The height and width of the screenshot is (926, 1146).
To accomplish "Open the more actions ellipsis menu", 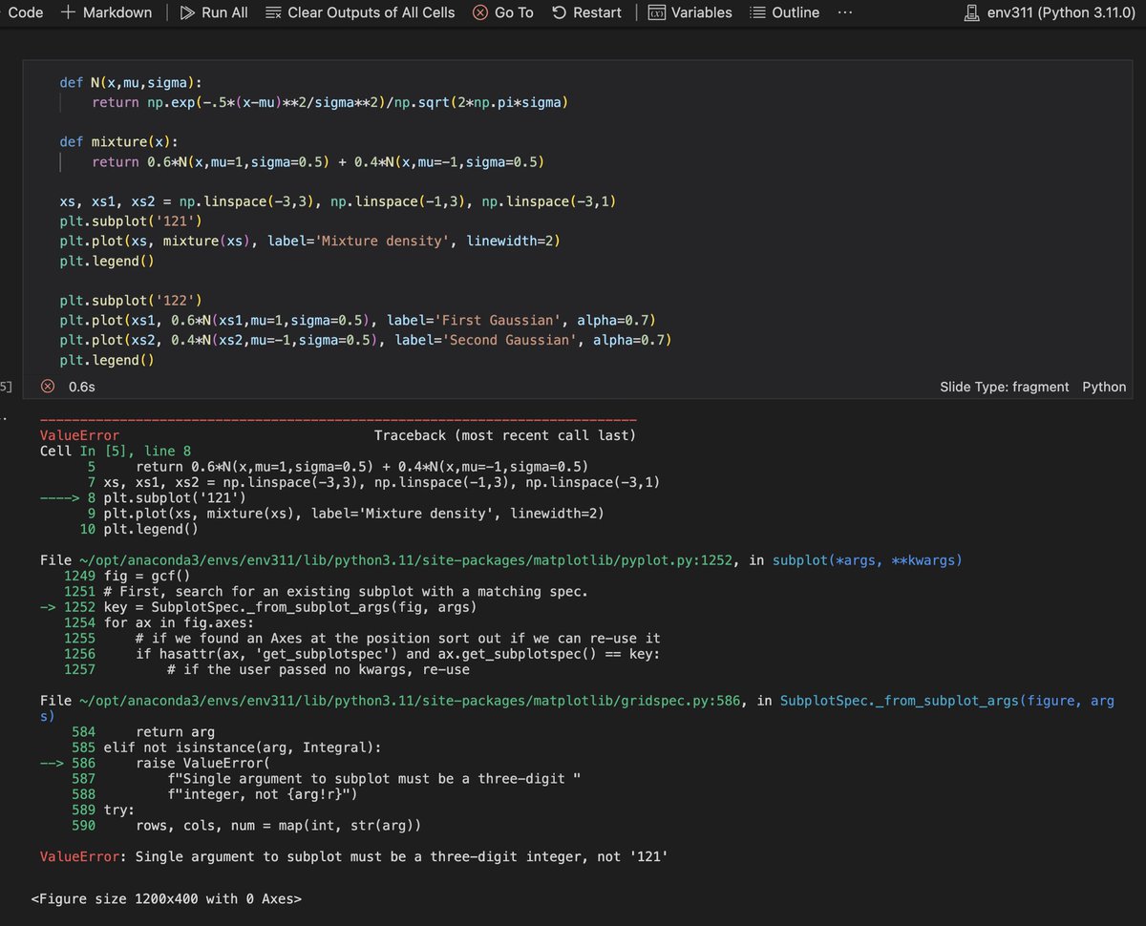I will (845, 12).
